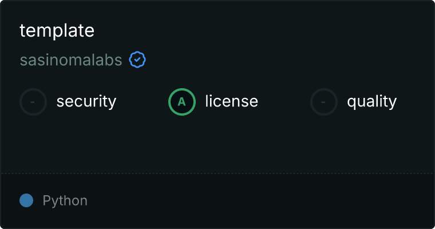Viewport: 435px width, 229px height.
Task: Select the empty quality score circle
Action: (x=324, y=102)
